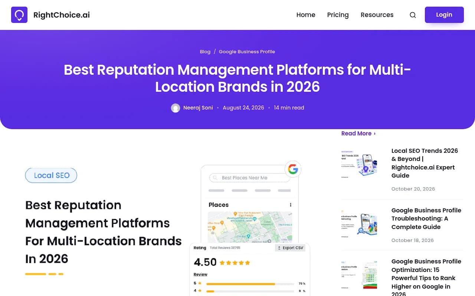This screenshot has height=296, width=475.
Task: Open the Resources menu
Action: pyautogui.click(x=377, y=15)
